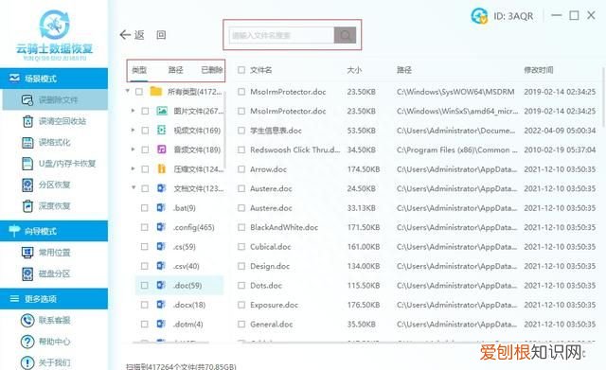Choose U盘/内存卡恢复 option
Image resolution: width=606 pixels, height=370 pixels.
(59, 164)
